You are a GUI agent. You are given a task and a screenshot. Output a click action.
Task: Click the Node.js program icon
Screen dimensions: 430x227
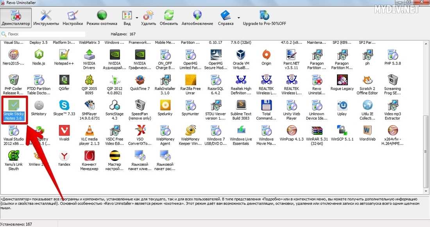[39, 55]
